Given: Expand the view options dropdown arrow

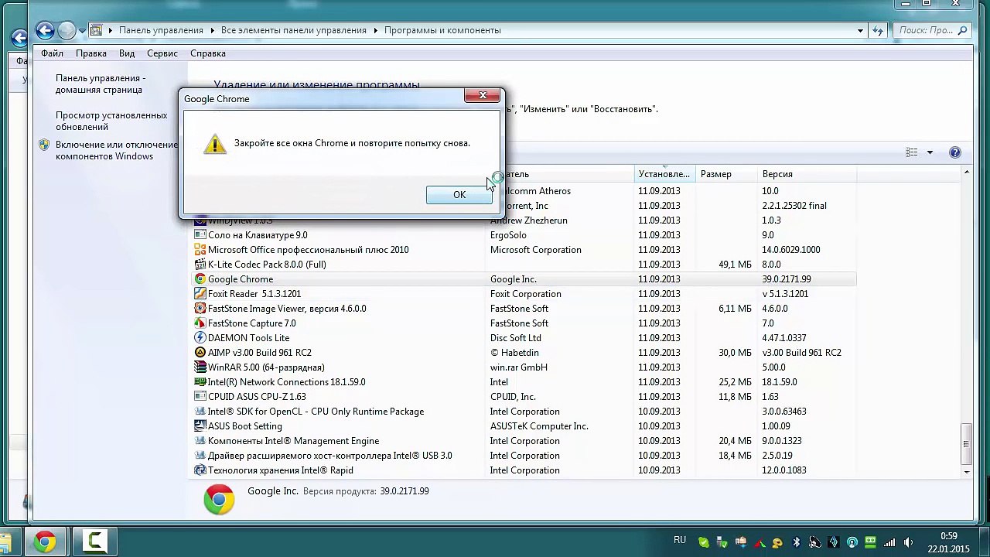Looking at the screenshot, I should pos(930,152).
